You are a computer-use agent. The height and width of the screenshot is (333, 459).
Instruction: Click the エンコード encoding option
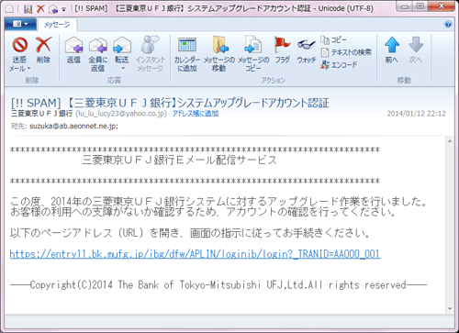click(339, 65)
